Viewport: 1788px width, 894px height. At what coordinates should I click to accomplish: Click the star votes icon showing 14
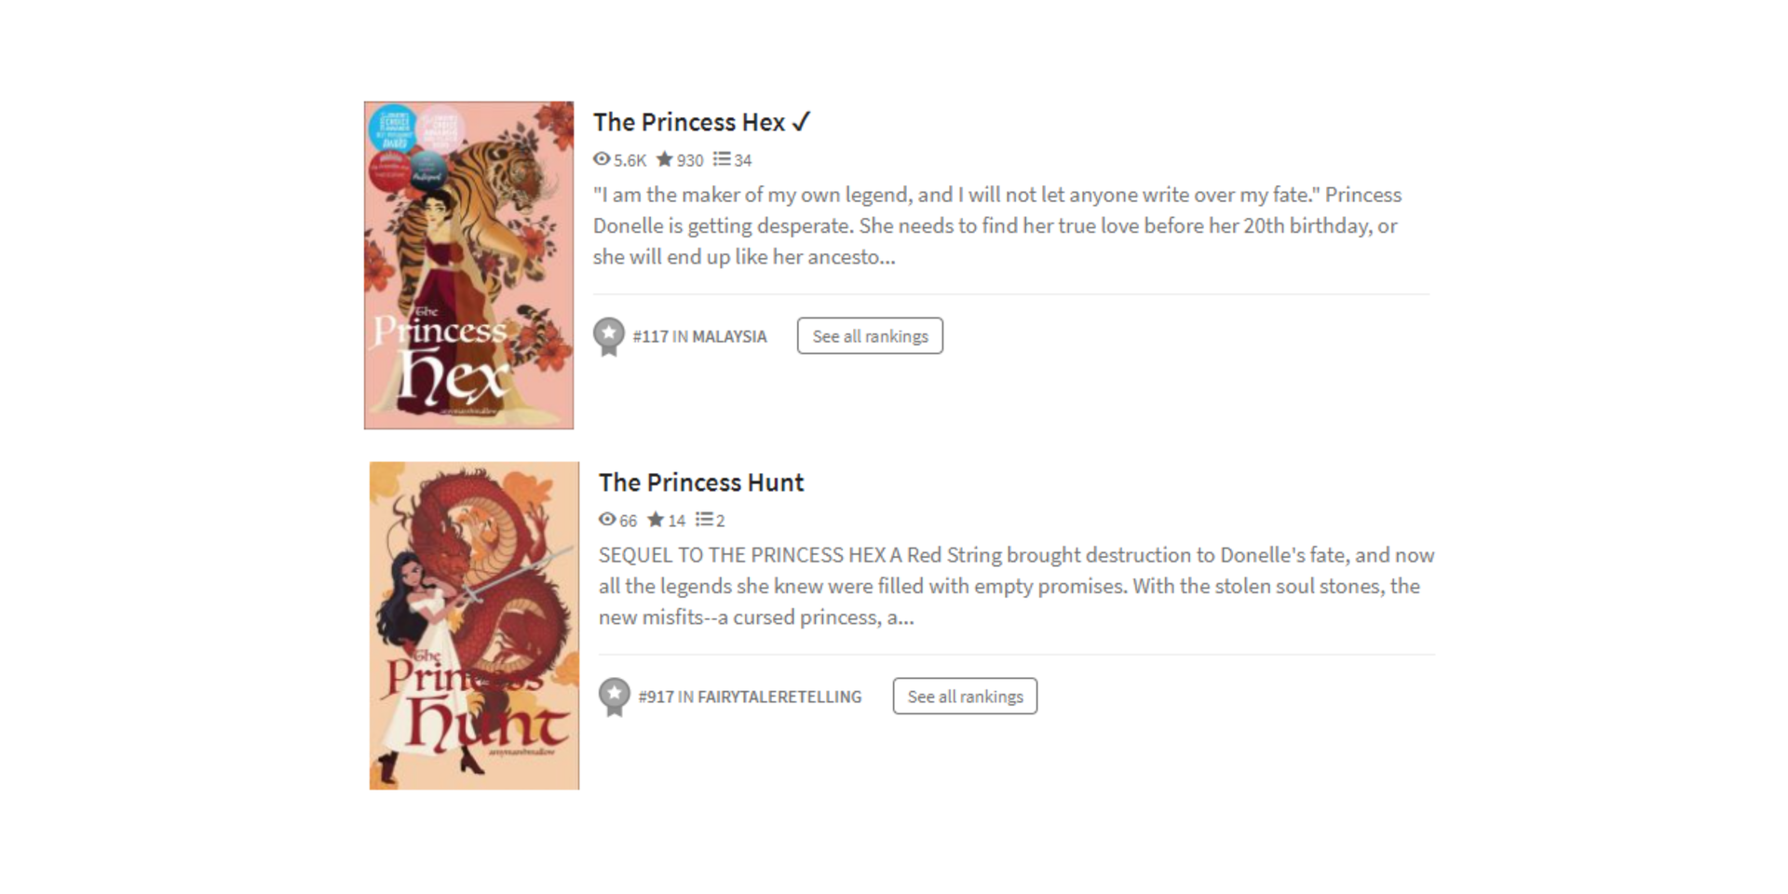656,520
